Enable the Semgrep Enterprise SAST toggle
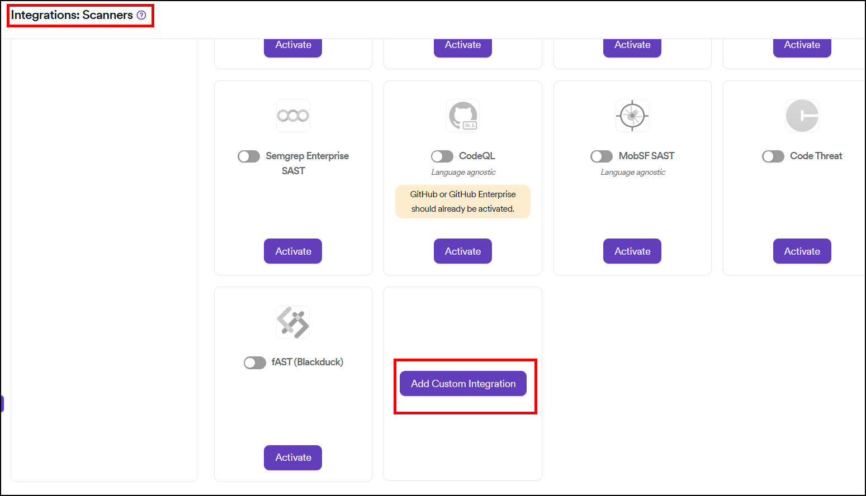 tap(249, 156)
